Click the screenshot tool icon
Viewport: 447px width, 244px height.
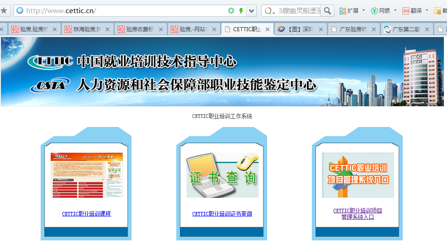(x=438, y=11)
